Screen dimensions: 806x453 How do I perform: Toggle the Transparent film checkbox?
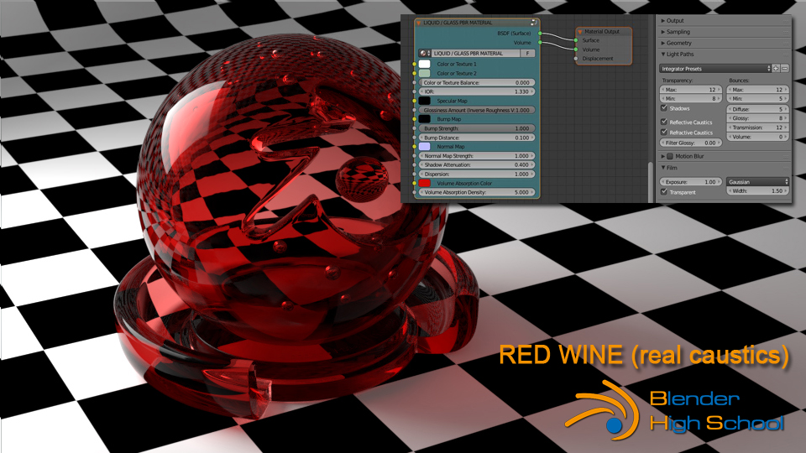point(664,191)
